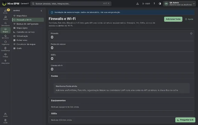Click the QA avatar circle
The width and height of the screenshot is (198, 125).
(x=166, y=4)
